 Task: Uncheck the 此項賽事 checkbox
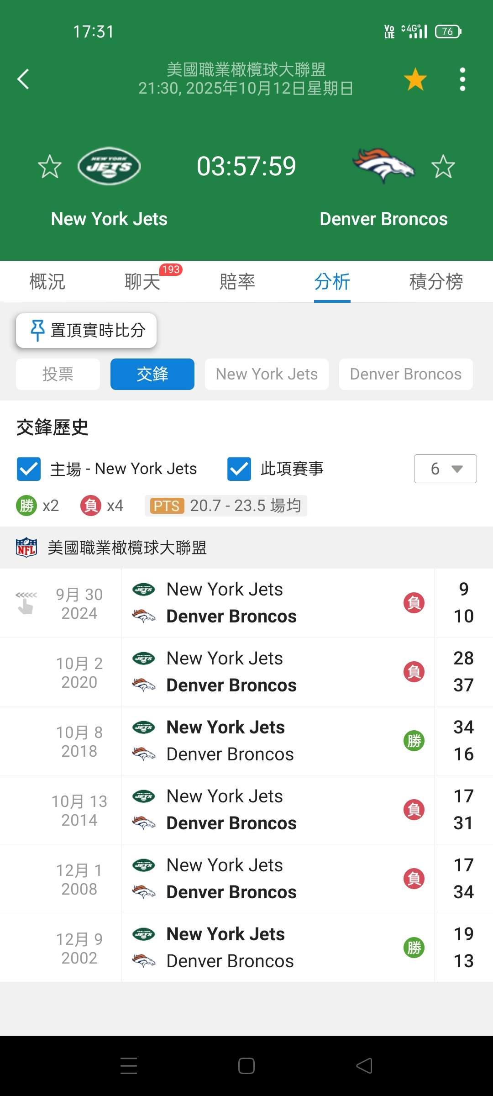coord(239,469)
